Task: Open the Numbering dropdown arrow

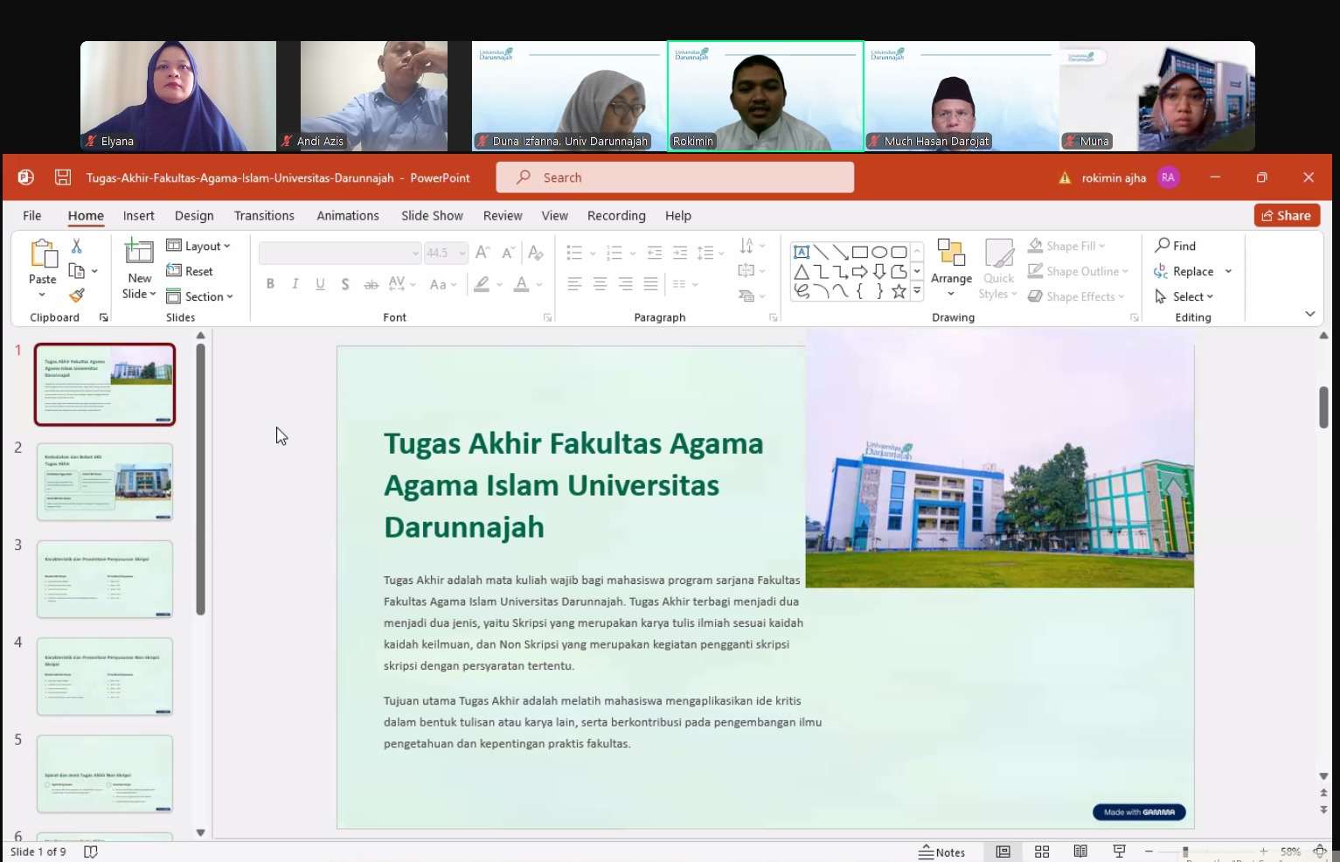Action: tap(633, 254)
